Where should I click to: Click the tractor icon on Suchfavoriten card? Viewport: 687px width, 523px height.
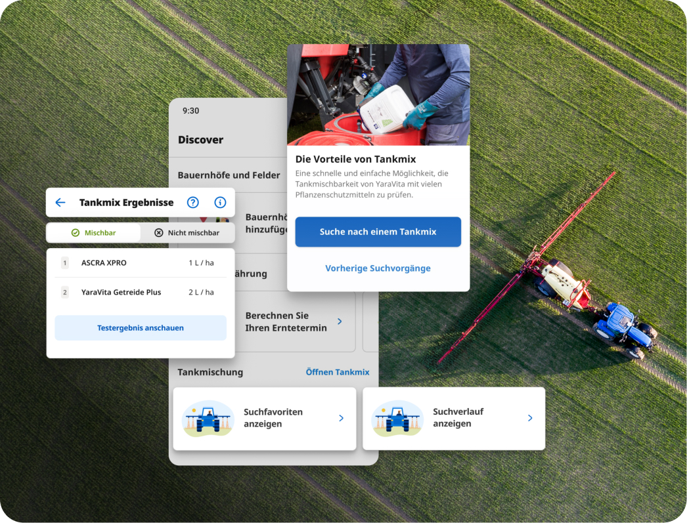[208, 419]
